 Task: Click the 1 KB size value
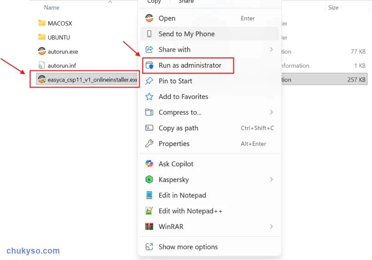(x=360, y=66)
